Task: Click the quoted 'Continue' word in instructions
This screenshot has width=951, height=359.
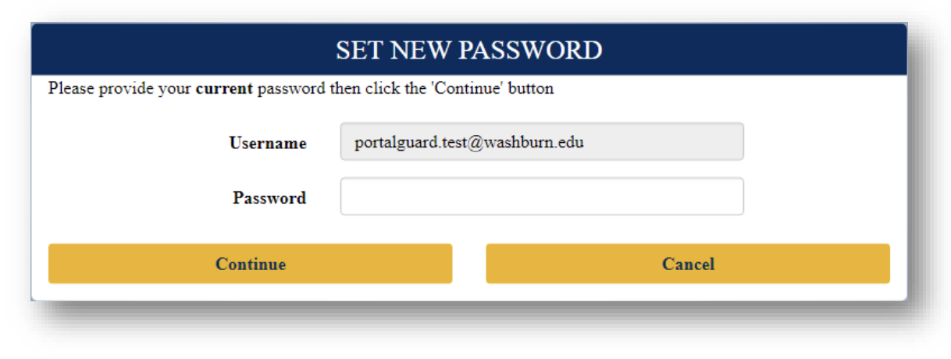Action: (x=468, y=88)
